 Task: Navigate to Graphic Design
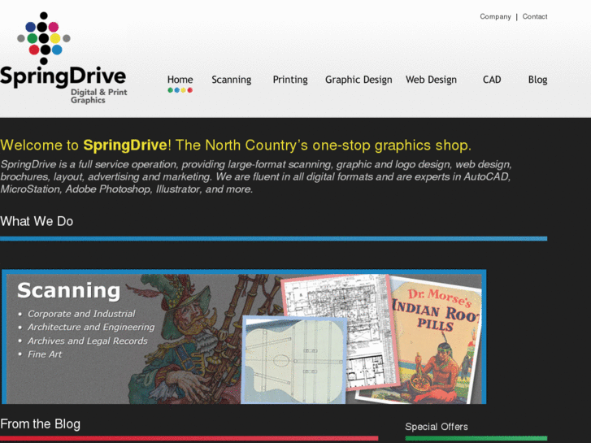click(359, 80)
